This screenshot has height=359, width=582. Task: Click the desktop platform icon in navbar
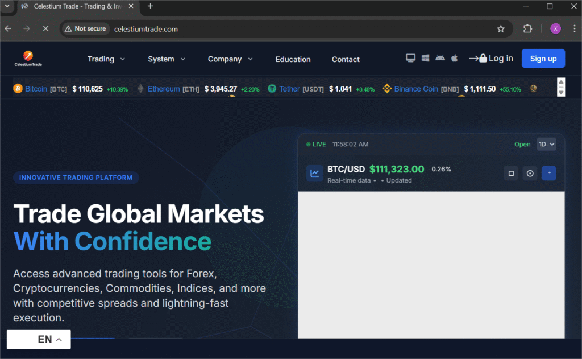pos(410,58)
